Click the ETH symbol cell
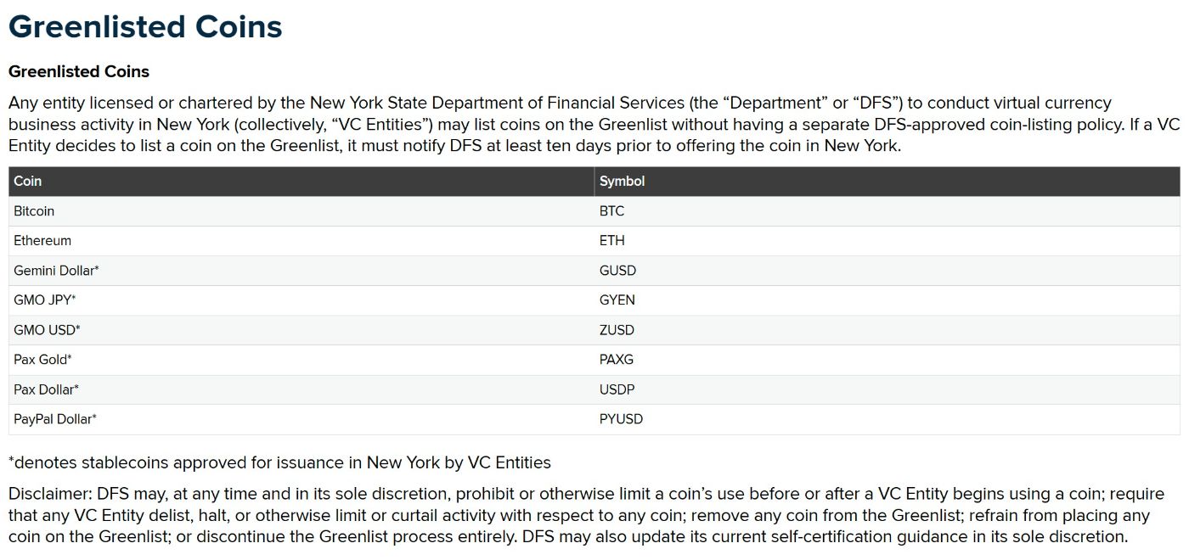 coord(611,241)
